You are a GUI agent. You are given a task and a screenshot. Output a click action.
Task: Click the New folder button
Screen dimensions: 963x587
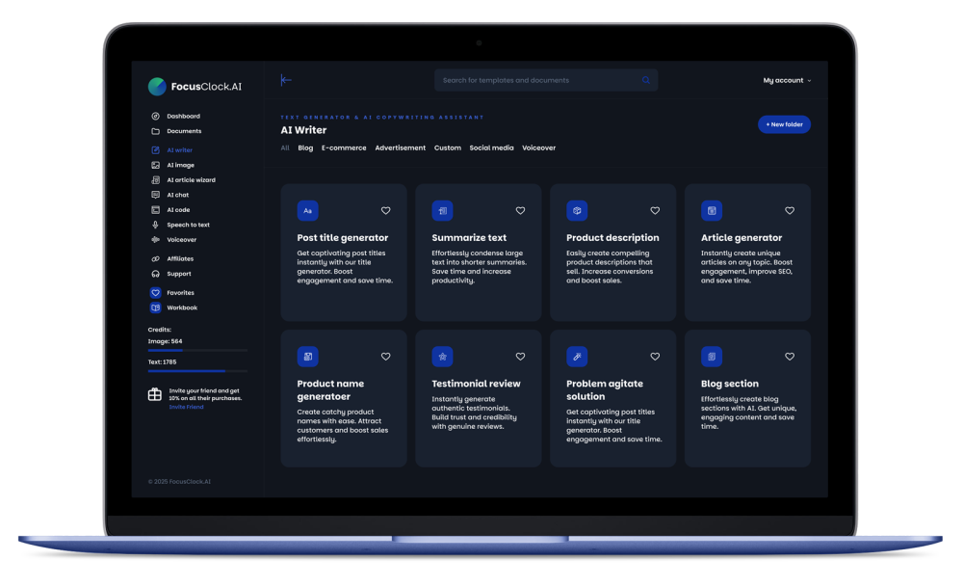[784, 124]
